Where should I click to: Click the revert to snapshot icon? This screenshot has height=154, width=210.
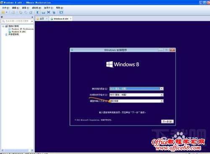pos(26,13)
